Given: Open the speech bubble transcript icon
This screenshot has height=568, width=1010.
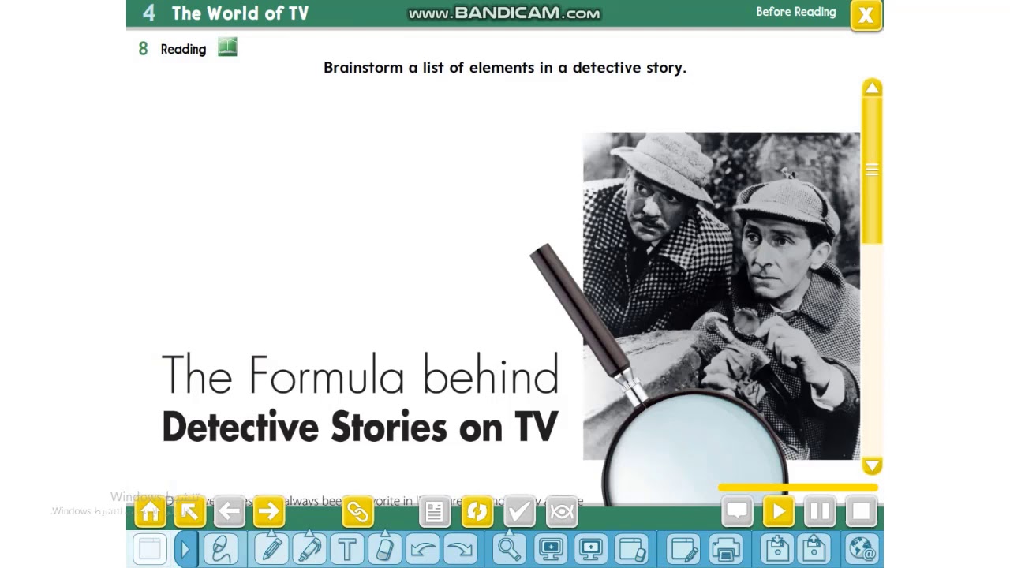Looking at the screenshot, I should 737,512.
